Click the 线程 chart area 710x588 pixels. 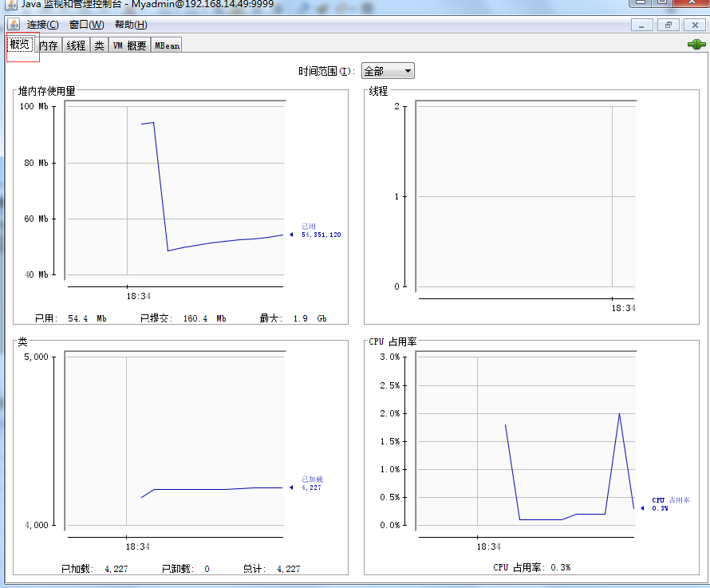(525, 196)
